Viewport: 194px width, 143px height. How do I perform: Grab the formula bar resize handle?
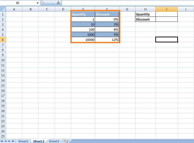tap(42, 3)
